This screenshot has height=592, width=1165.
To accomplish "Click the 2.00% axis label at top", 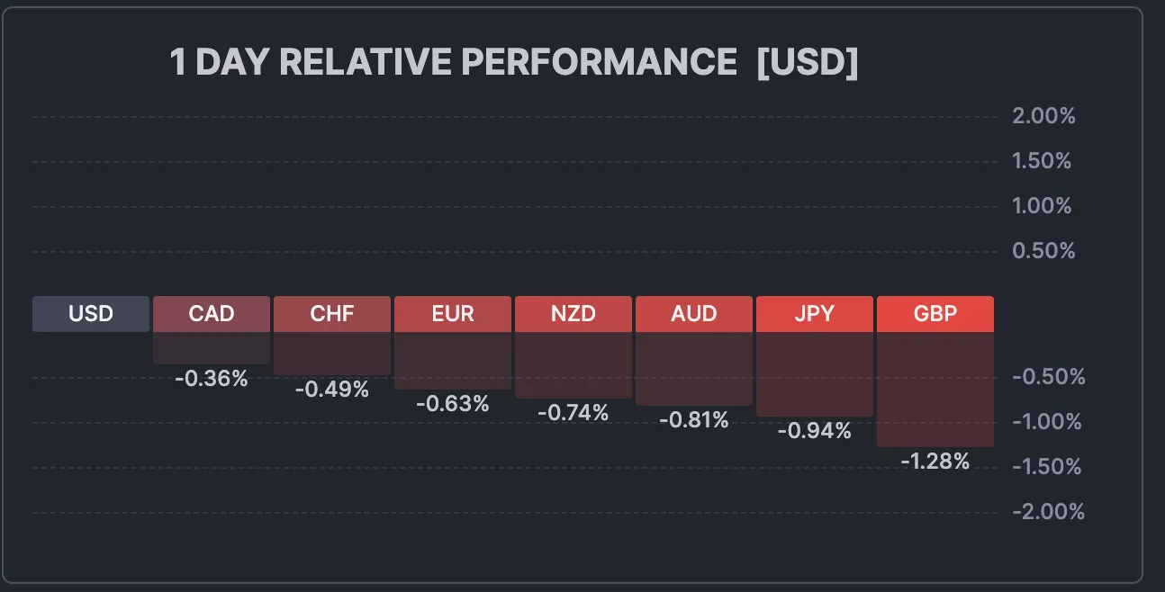I will (1043, 116).
